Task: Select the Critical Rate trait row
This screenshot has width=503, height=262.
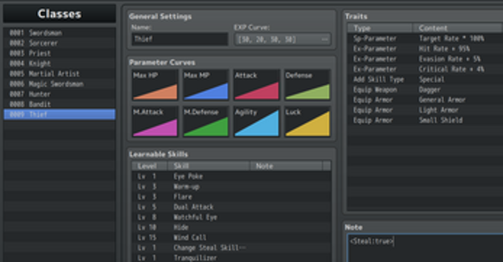Action: [426, 69]
